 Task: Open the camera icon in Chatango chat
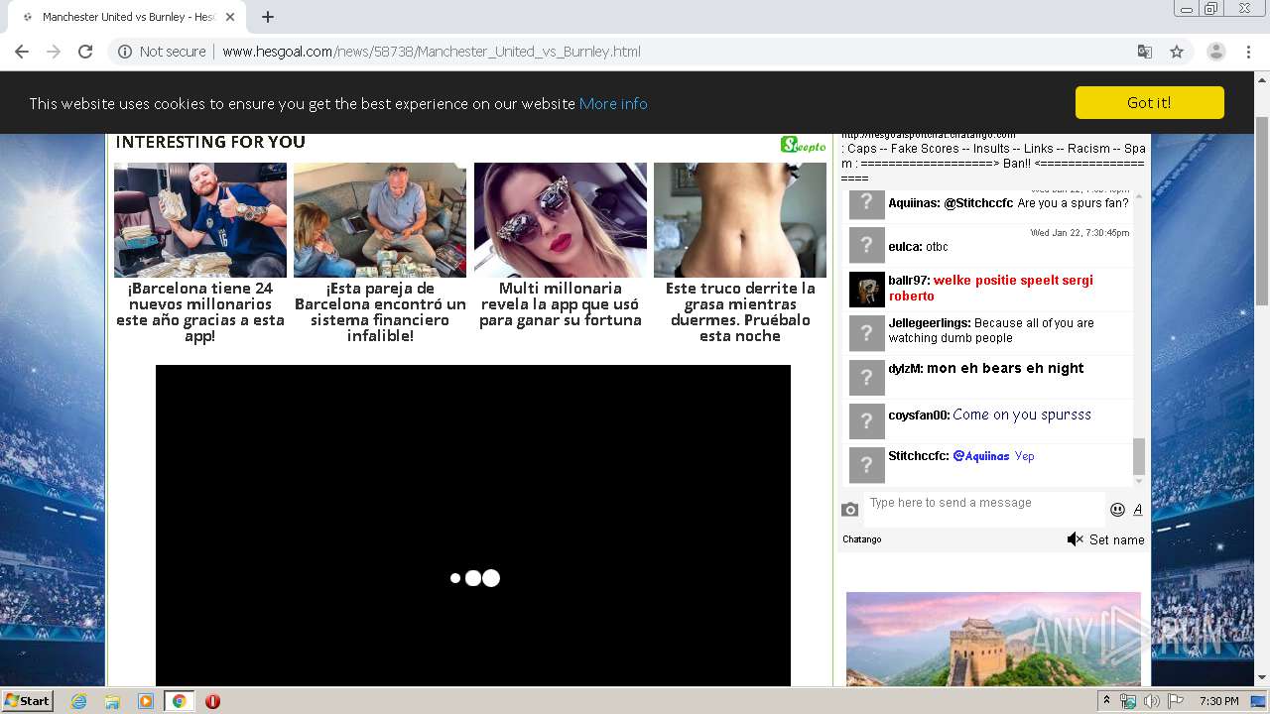(850, 510)
